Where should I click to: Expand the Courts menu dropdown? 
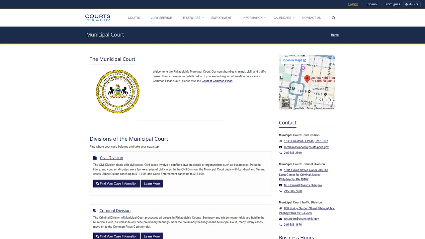click(x=135, y=18)
